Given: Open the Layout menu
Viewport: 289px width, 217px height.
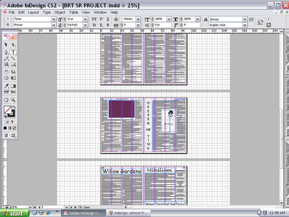Looking at the screenshot, I should click(33, 12).
